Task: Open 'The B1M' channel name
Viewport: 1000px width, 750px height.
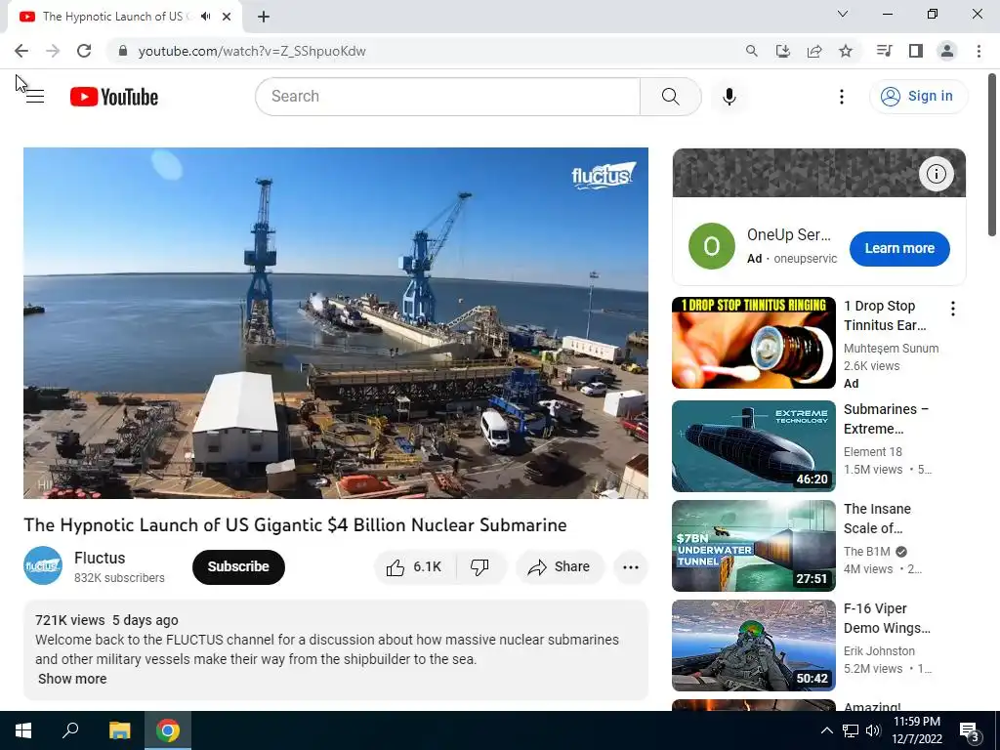Action: [x=867, y=552]
